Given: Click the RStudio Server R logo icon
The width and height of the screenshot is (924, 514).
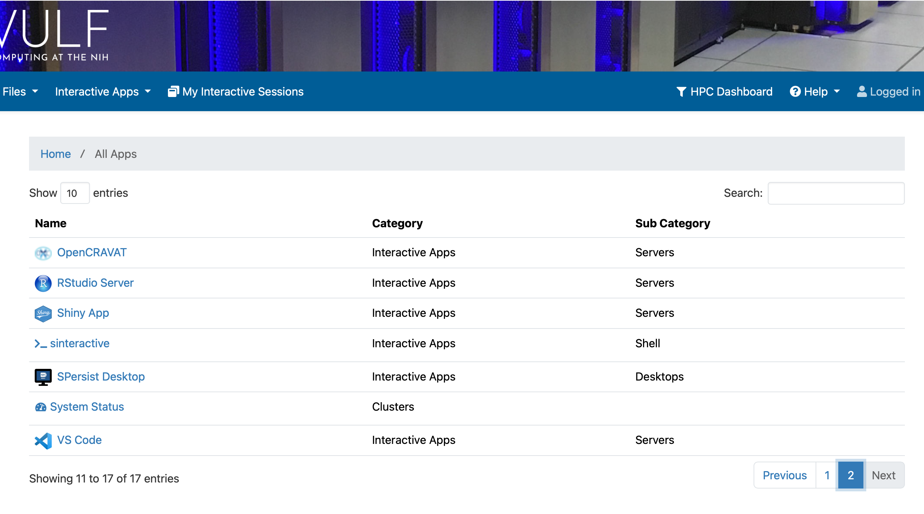Looking at the screenshot, I should pyautogui.click(x=43, y=283).
